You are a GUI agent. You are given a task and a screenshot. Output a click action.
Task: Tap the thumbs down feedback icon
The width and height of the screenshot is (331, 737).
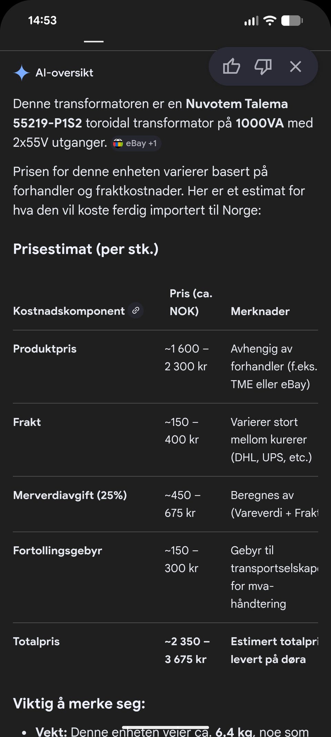pos(263,66)
